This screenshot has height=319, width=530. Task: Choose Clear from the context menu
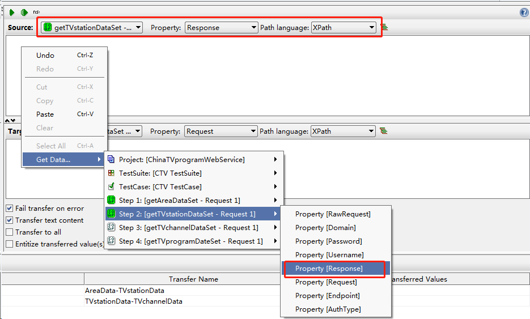point(64,127)
